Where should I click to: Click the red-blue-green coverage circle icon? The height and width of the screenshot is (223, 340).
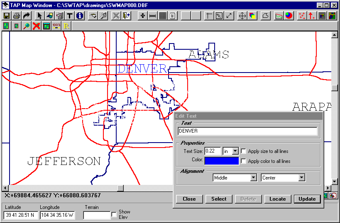click(289, 16)
